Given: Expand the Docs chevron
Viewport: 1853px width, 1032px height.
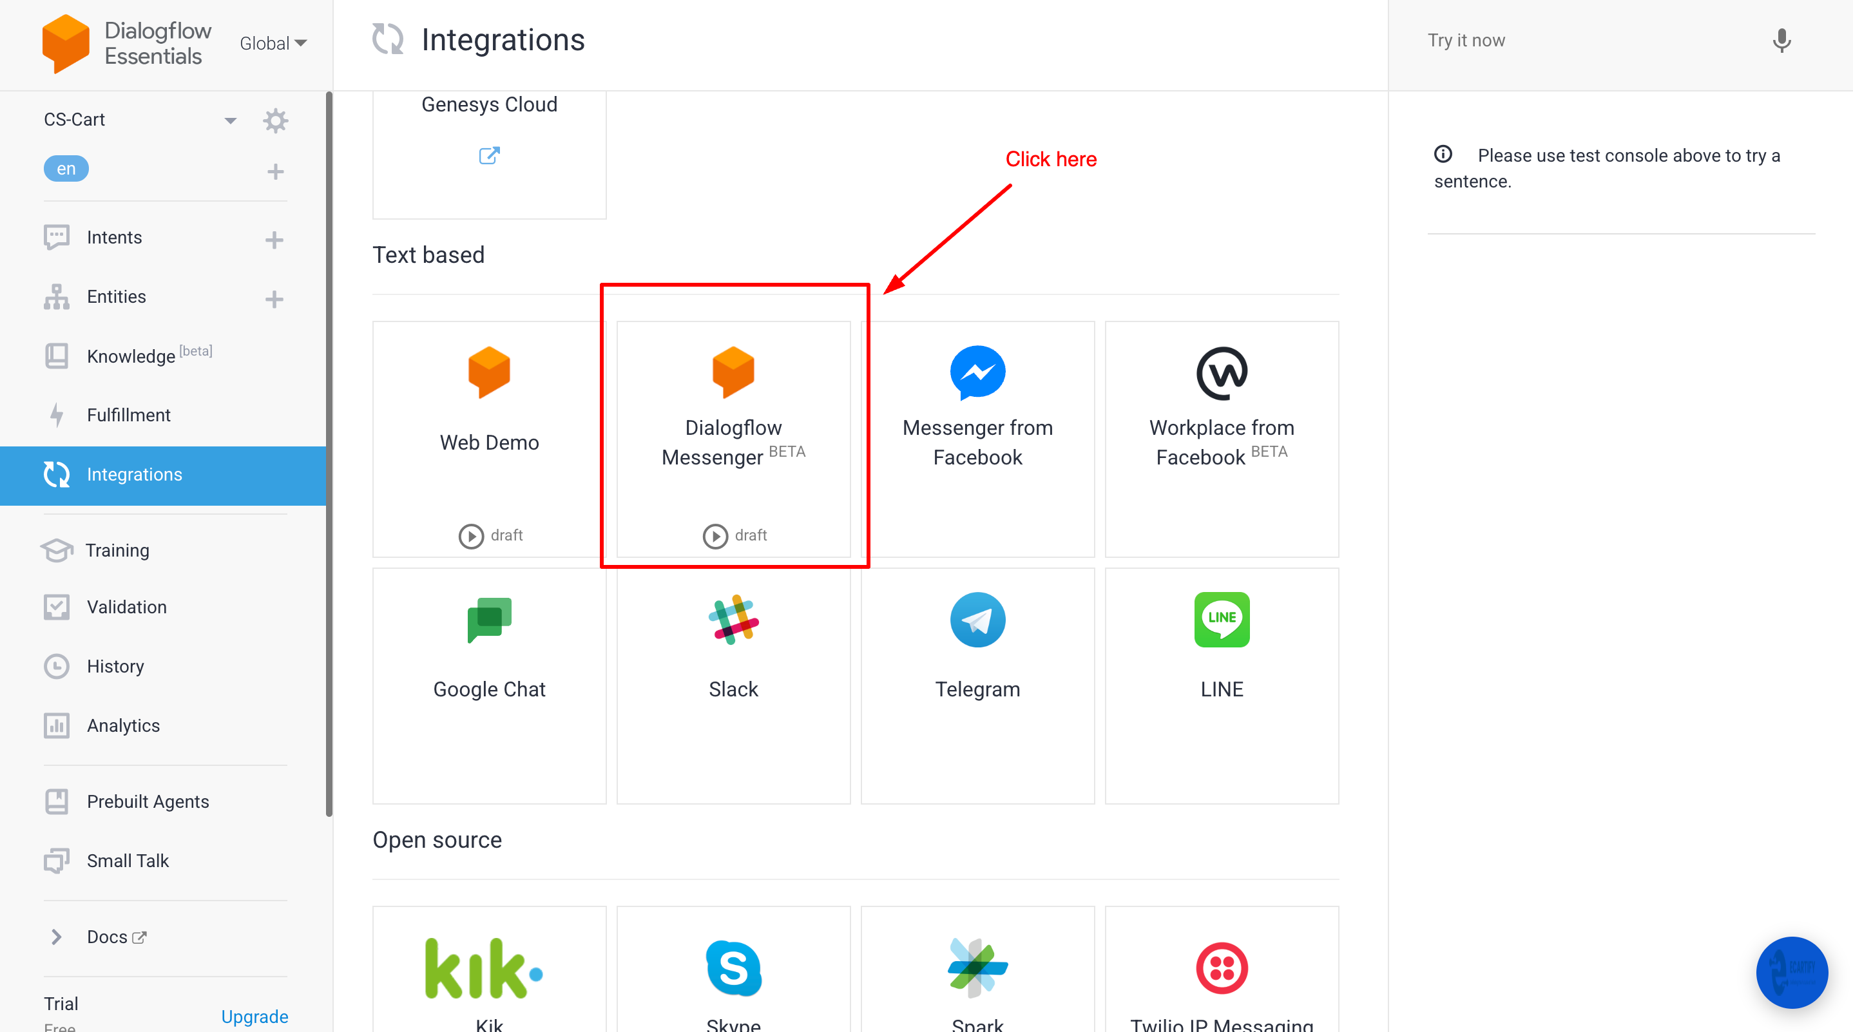Looking at the screenshot, I should point(56,937).
